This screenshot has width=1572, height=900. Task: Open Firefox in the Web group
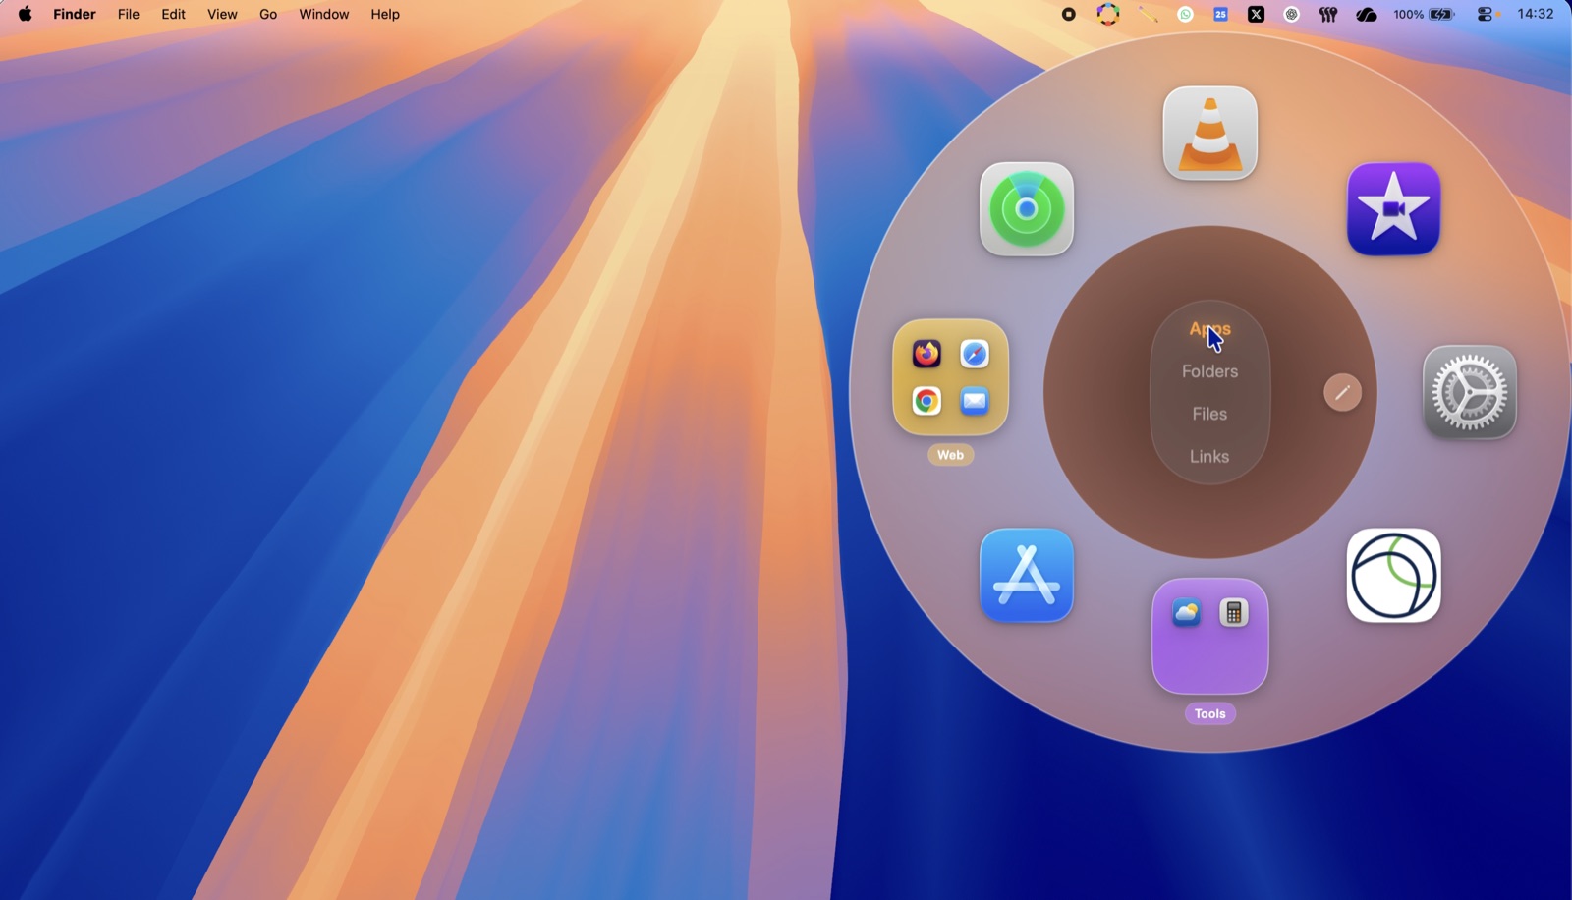(926, 354)
